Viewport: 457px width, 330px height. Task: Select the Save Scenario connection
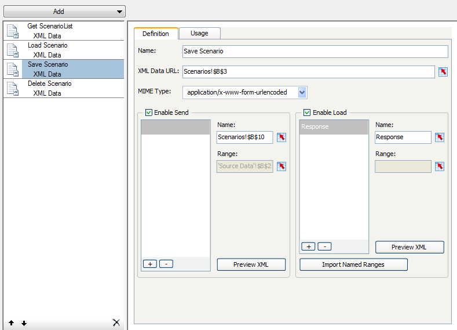[x=64, y=69]
